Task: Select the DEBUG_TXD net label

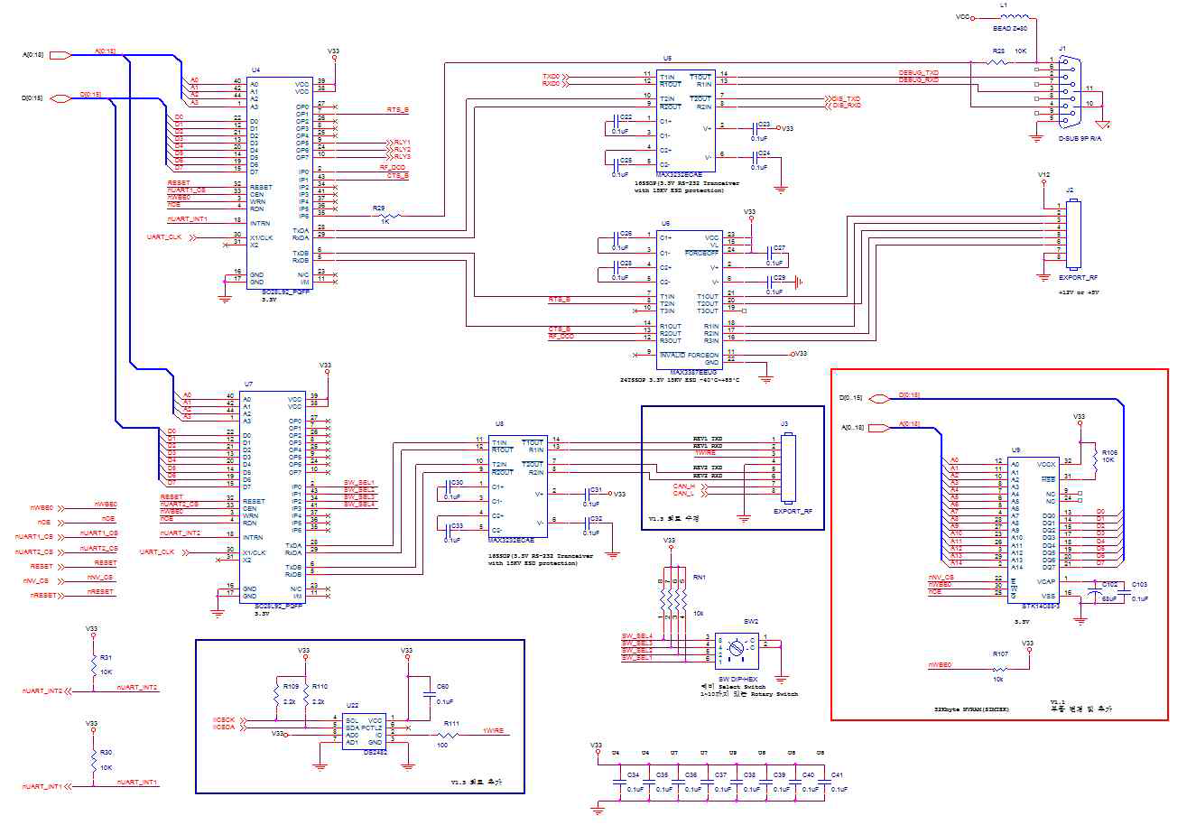Action: point(919,72)
